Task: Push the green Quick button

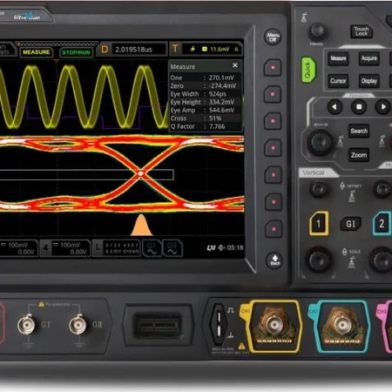Action: pyautogui.click(x=308, y=70)
